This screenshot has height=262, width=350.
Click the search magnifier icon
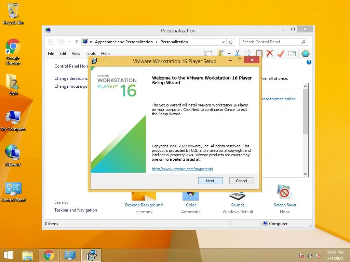(x=304, y=42)
